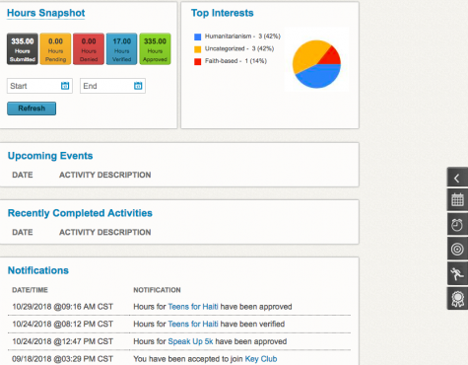
Task: Open the End date calendar picker icon
Action: pos(138,86)
